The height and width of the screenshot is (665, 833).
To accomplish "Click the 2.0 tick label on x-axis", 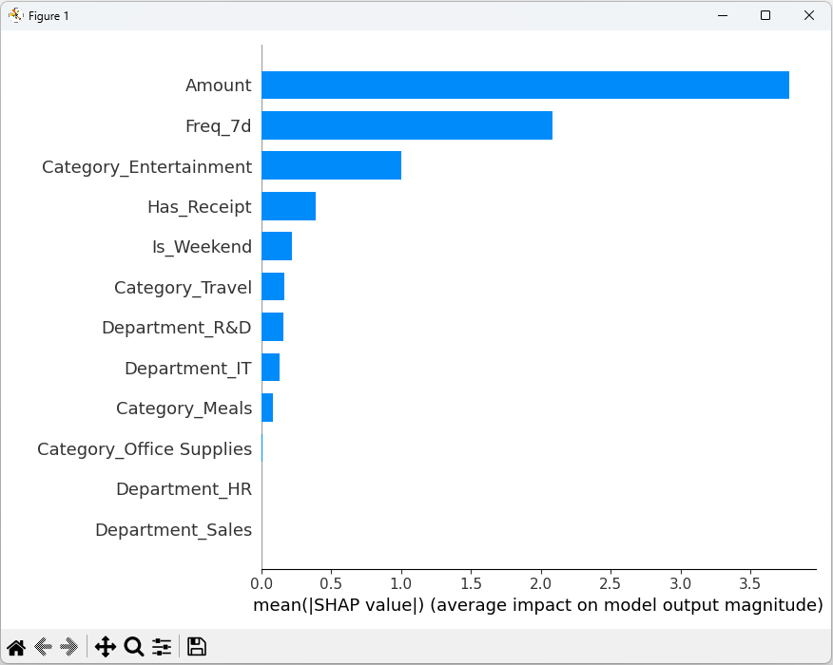I will click(540, 580).
